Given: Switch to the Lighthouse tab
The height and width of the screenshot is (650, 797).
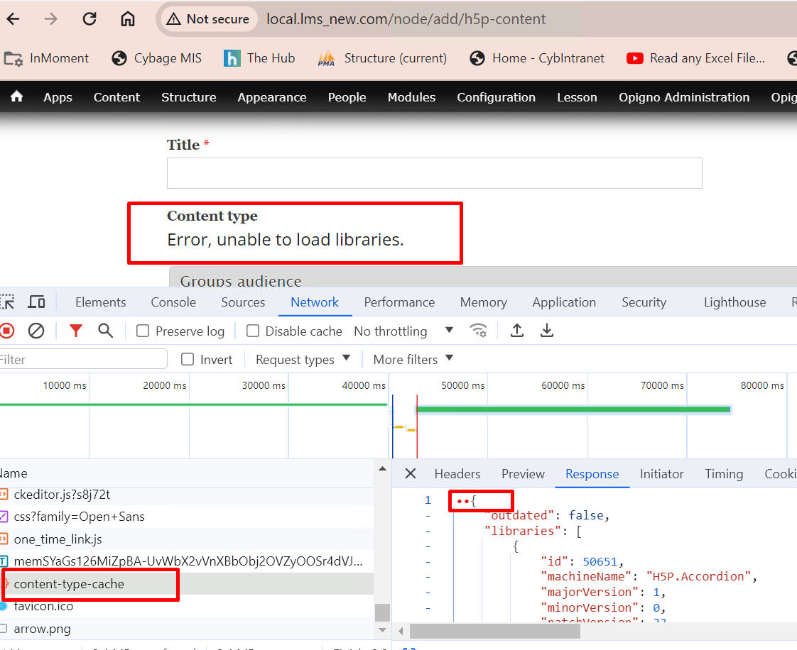Looking at the screenshot, I should (x=734, y=303).
